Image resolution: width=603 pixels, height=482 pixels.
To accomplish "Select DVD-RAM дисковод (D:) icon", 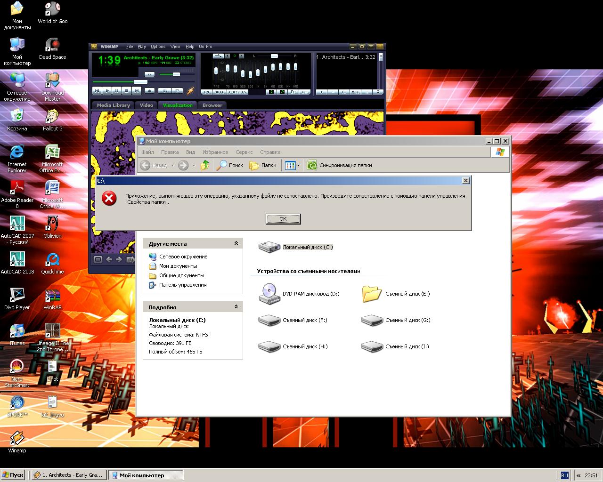I will (x=269, y=294).
